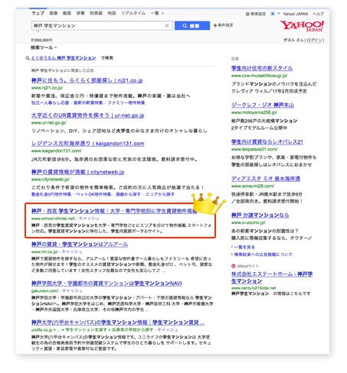Switch to the 知恵袋 tab

point(96,13)
